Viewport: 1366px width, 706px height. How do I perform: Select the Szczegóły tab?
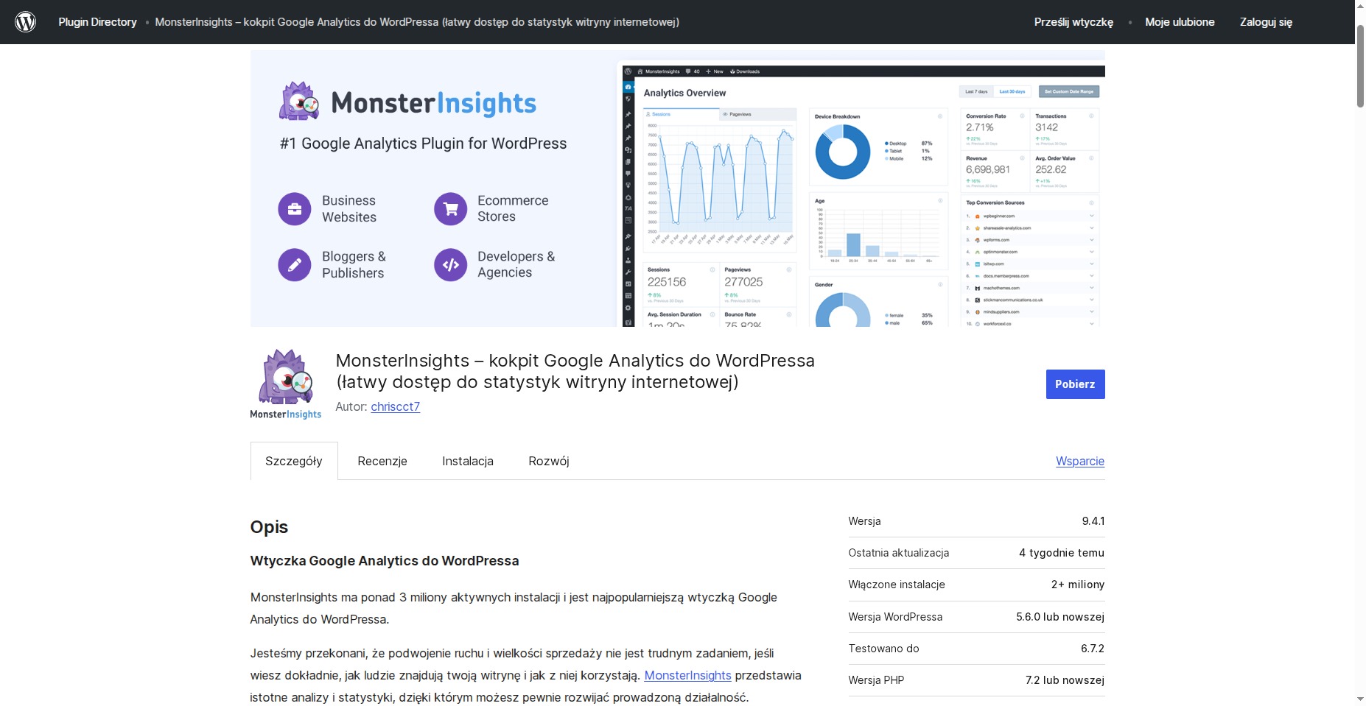(294, 461)
